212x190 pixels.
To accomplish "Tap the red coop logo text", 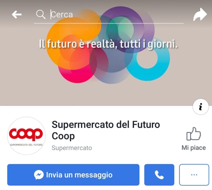I will click(x=26, y=134).
